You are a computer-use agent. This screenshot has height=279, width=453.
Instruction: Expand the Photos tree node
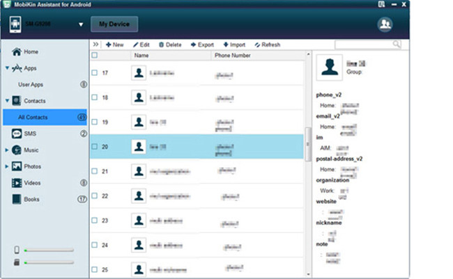coord(7,166)
